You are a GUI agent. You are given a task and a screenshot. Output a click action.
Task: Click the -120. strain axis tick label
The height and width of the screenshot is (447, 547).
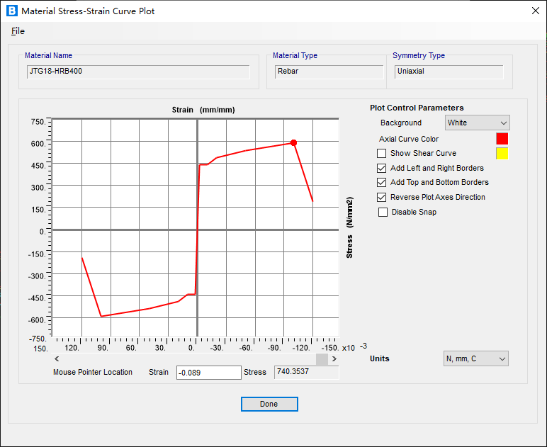tap(300, 348)
